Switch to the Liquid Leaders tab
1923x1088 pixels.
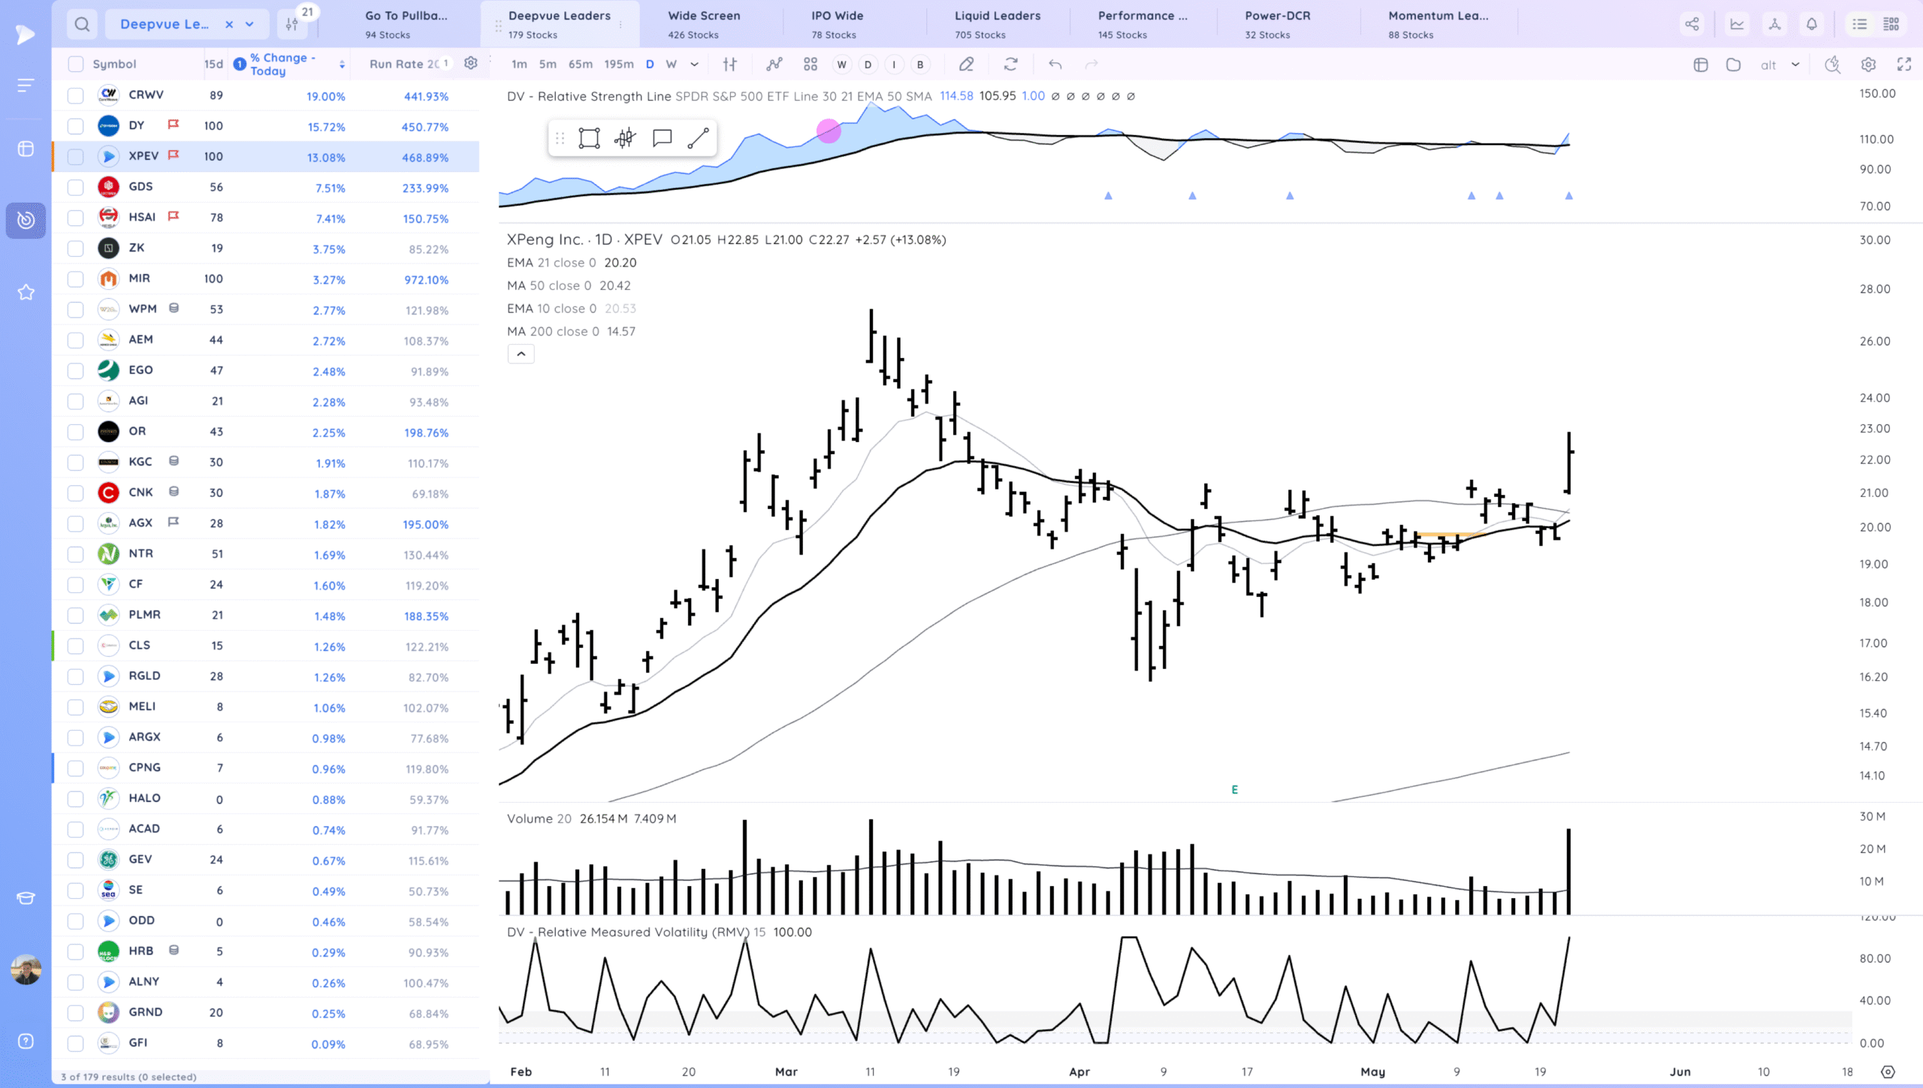coord(997,24)
